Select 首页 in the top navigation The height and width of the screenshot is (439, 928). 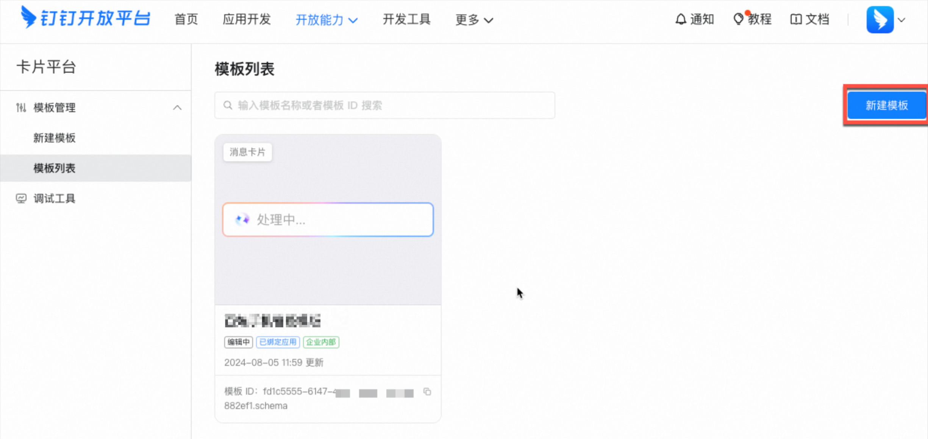point(186,20)
